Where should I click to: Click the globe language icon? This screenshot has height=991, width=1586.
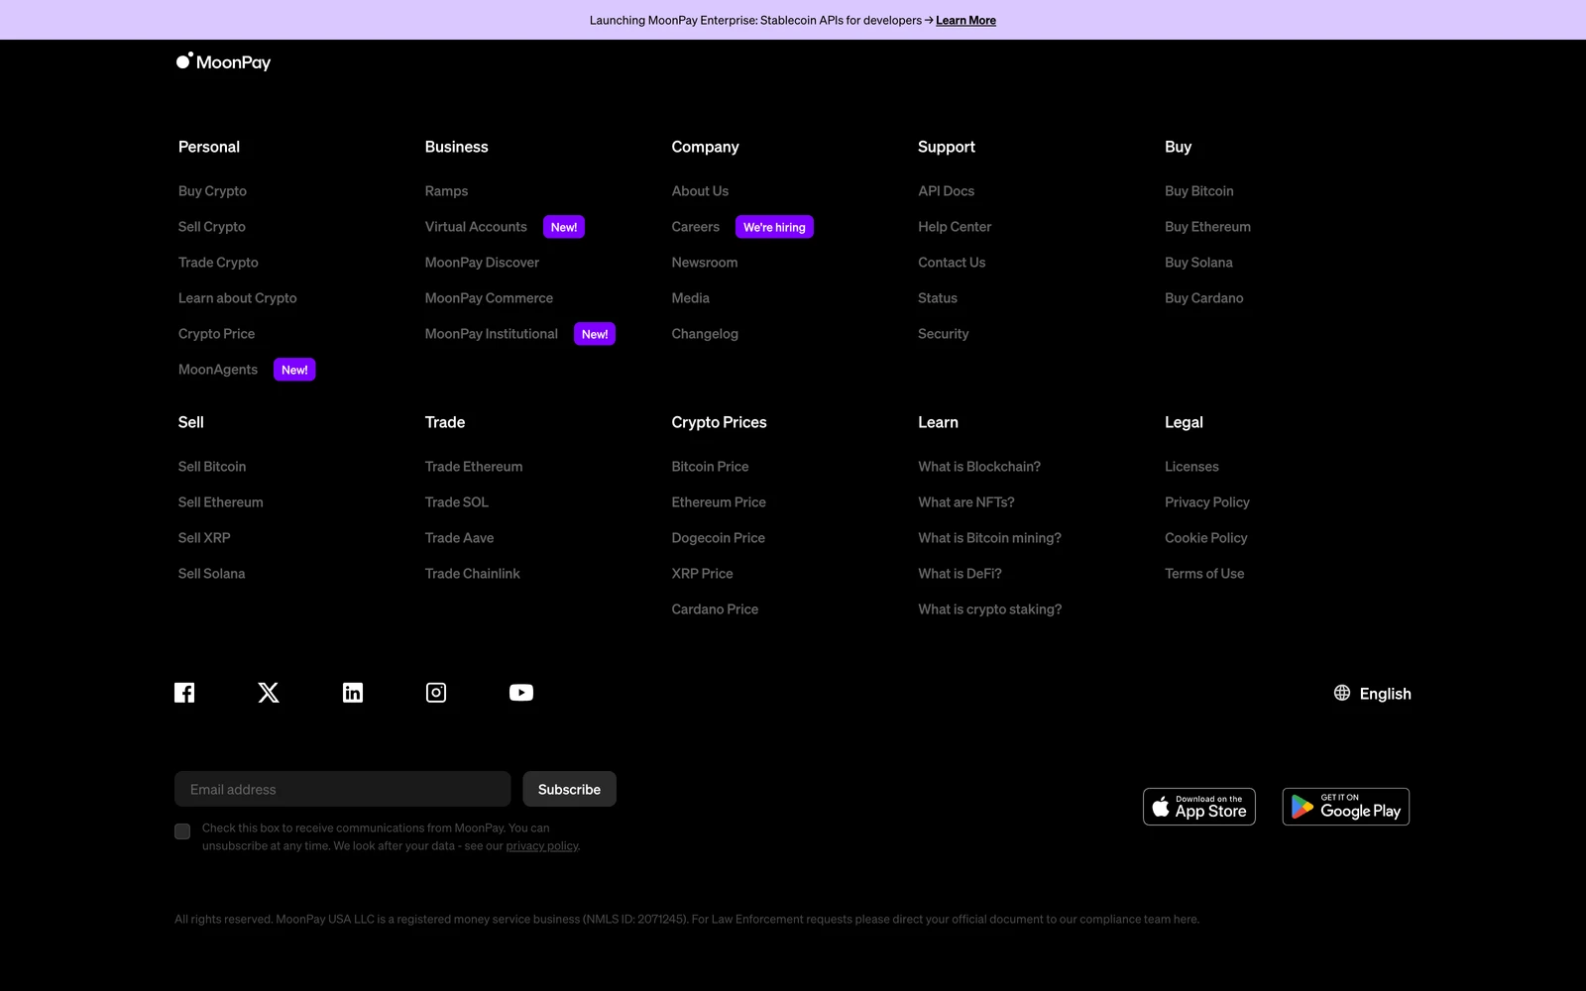pyautogui.click(x=1342, y=693)
